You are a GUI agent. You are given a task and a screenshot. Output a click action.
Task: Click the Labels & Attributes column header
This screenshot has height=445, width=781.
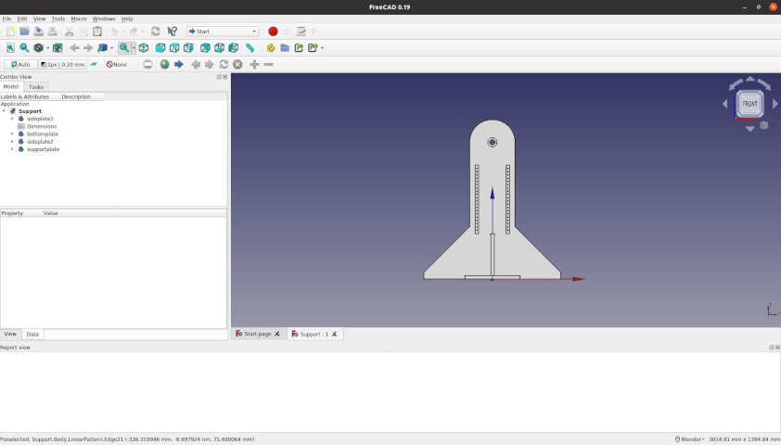[x=25, y=96]
